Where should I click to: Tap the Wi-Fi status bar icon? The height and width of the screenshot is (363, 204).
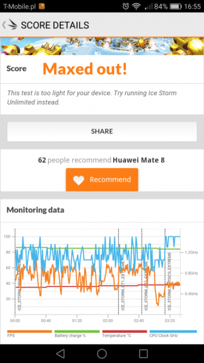pos(137,6)
